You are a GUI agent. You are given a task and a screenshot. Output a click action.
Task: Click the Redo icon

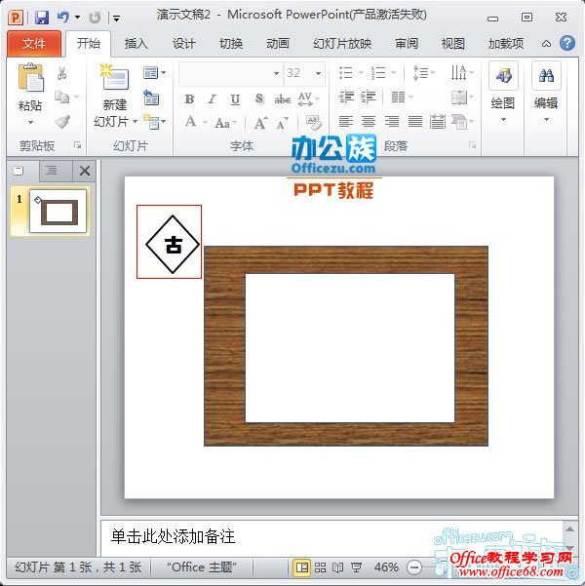(95, 18)
